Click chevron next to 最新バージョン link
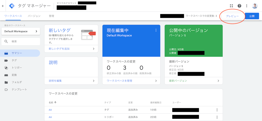Screen dimensions: 262x121 pyautogui.click(x=218, y=81)
